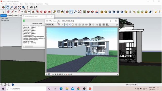Open the File menu

[2, 4]
